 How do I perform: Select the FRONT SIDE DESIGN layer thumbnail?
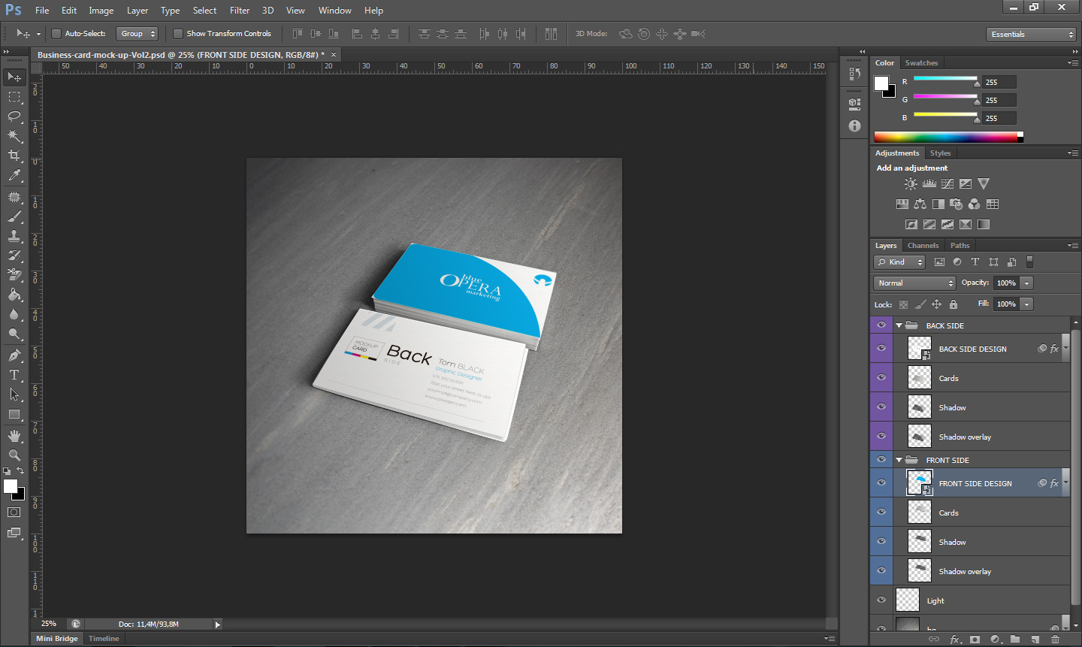tap(920, 482)
